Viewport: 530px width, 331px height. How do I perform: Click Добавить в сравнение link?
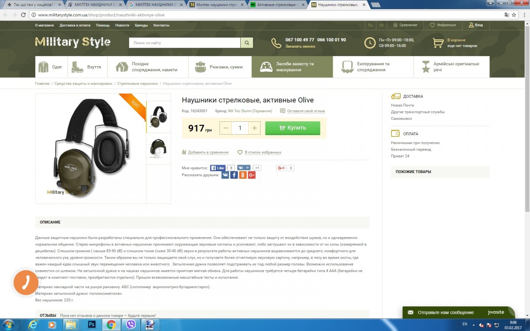point(208,152)
